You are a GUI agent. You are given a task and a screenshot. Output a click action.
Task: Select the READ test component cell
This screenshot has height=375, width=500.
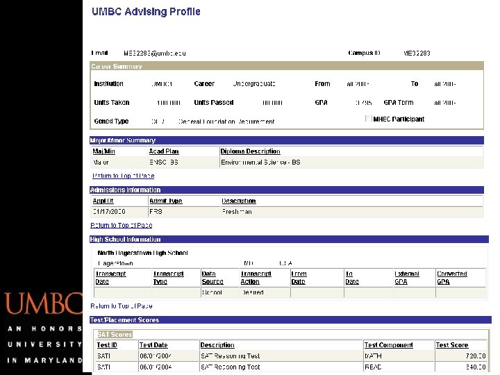(x=373, y=367)
